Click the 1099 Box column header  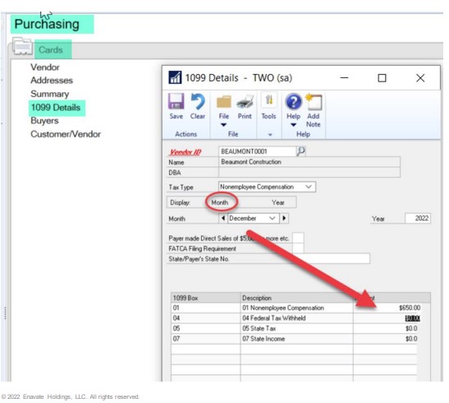pyautogui.click(x=205, y=298)
